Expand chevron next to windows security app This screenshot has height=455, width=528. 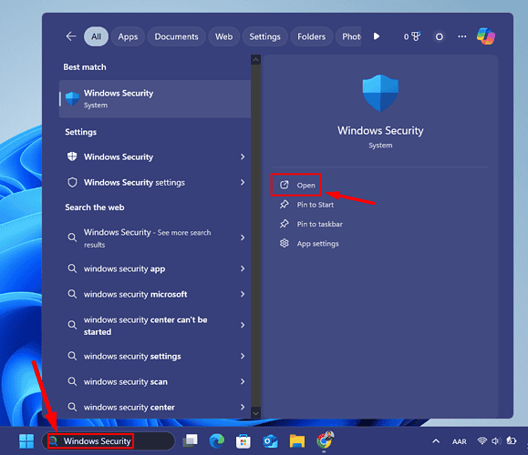tap(243, 268)
